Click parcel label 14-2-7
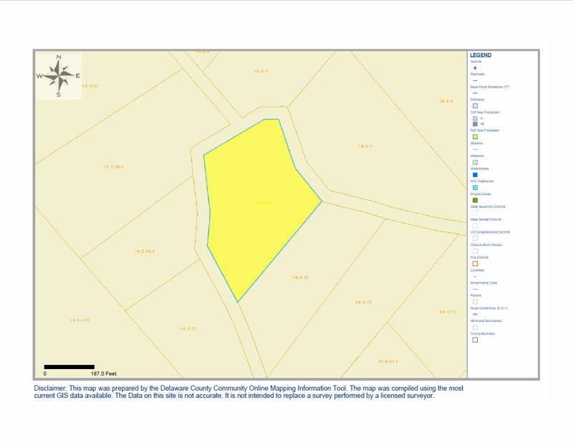This screenshot has width=573, height=443. coord(261,72)
